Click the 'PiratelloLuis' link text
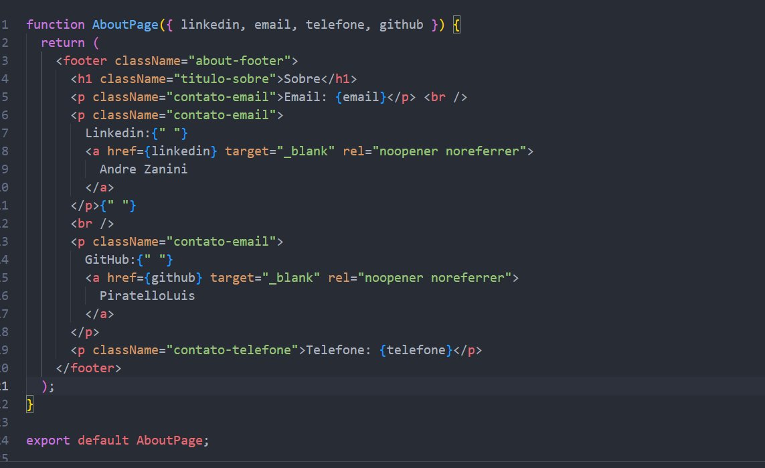Viewport: 765px width, 468px height. pyautogui.click(x=147, y=296)
